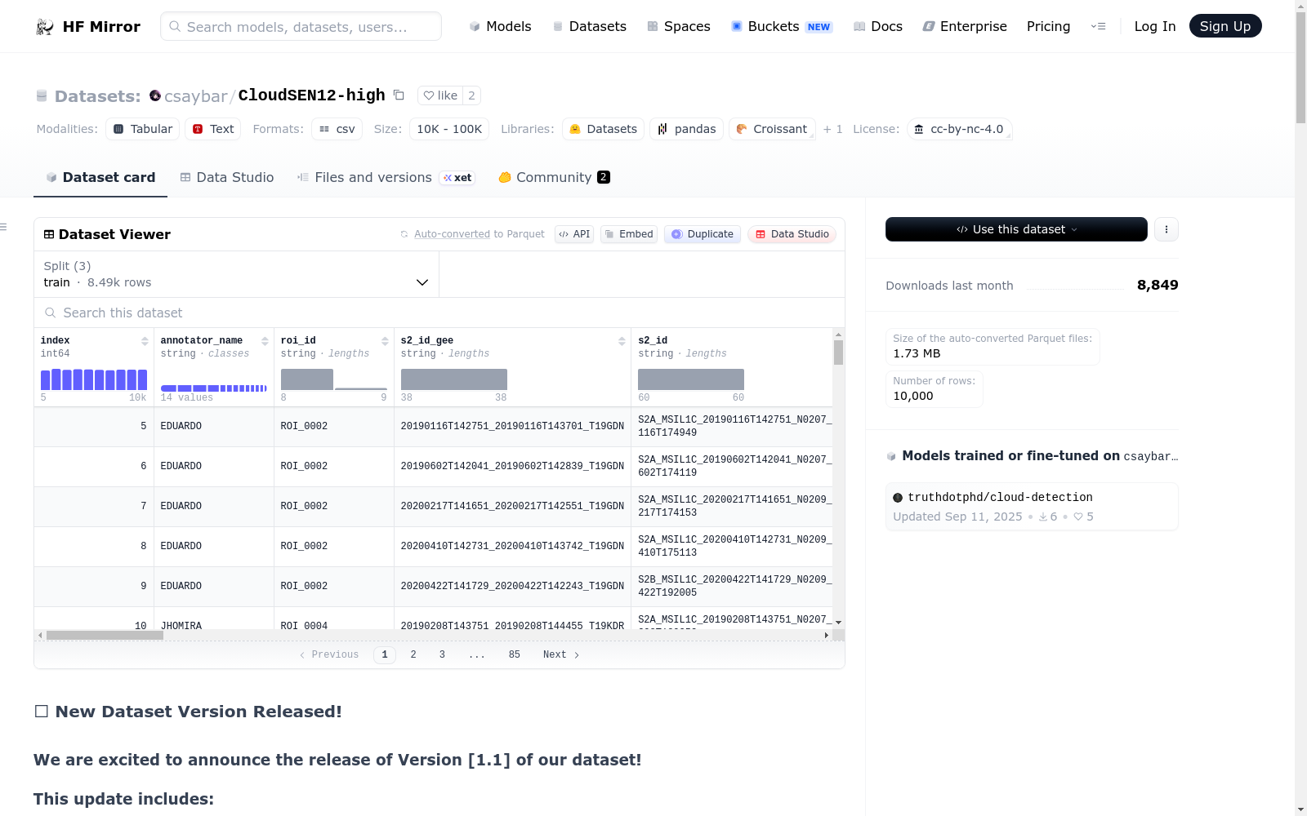
Task: Click the red Data Studio button in viewer
Action: tap(792, 234)
